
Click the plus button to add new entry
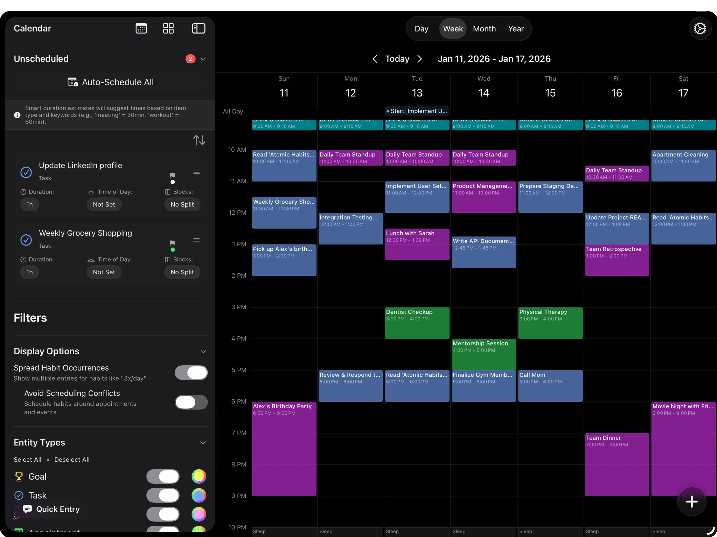(x=691, y=502)
